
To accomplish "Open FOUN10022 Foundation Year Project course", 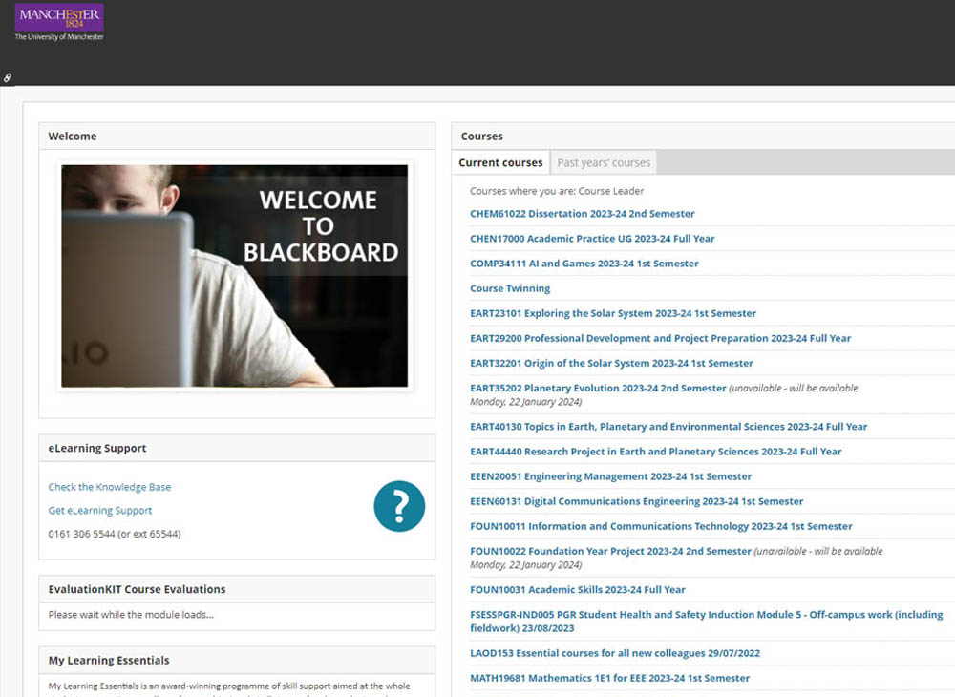I will pyautogui.click(x=610, y=552).
